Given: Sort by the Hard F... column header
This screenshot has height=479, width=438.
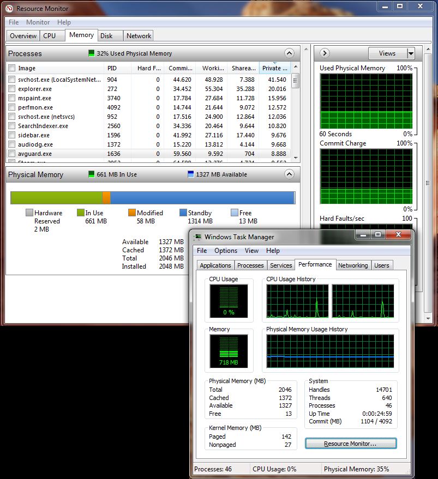Looking at the screenshot, I should (x=148, y=68).
